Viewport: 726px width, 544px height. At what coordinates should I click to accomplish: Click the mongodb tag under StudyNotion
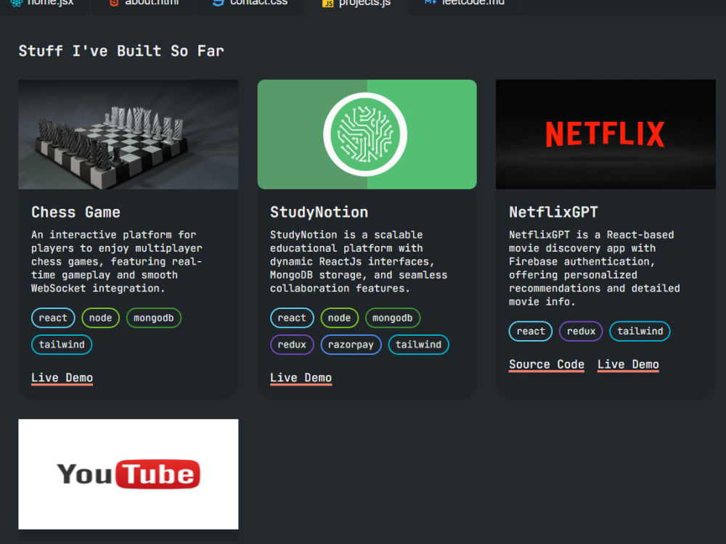click(393, 318)
